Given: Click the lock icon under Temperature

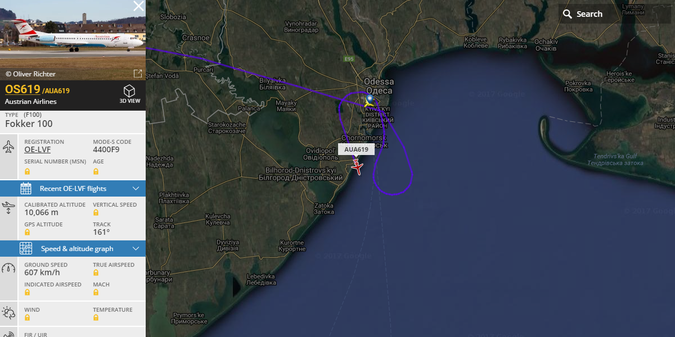Looking at the screenshot, I should click(96, 318).
